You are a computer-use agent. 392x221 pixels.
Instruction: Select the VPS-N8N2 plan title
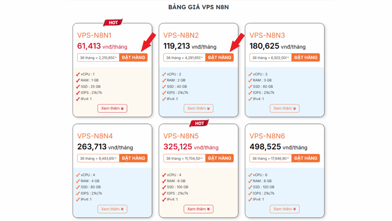[x=181, y=35]
